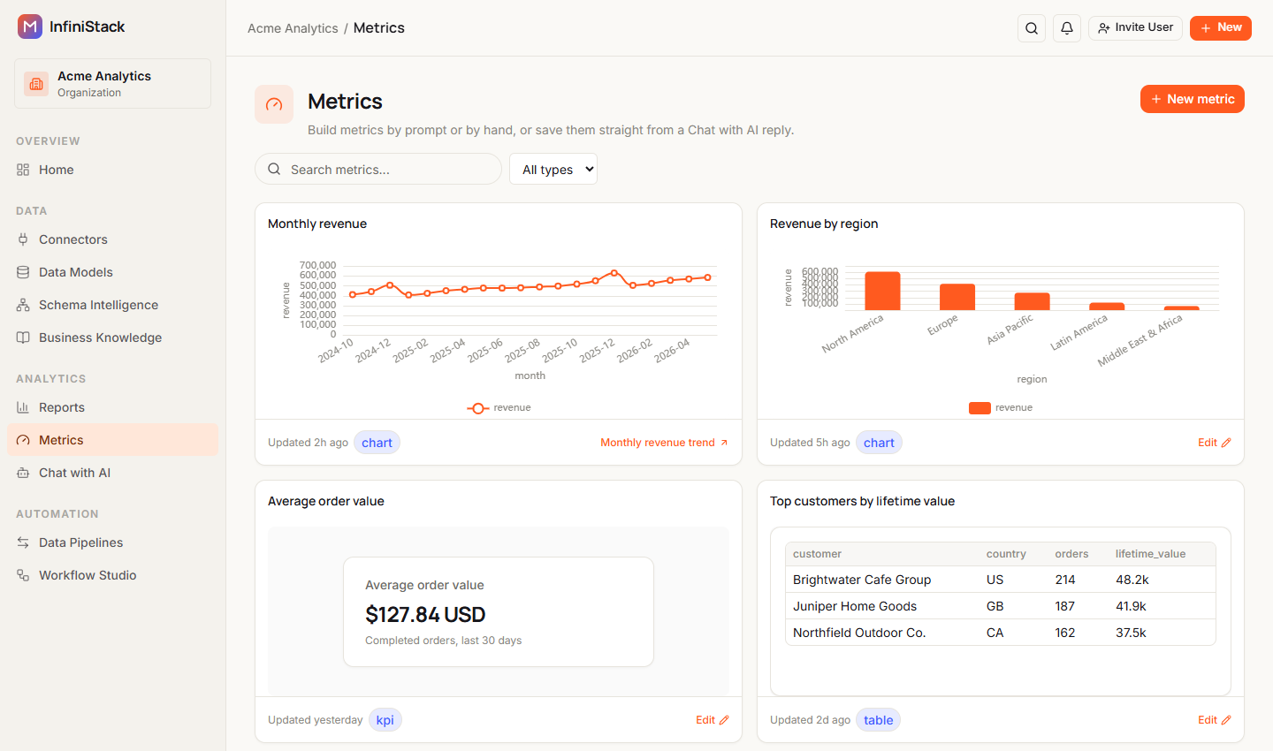
Task: Open the Monthly revenue trend link
Action: click(664, 443)
